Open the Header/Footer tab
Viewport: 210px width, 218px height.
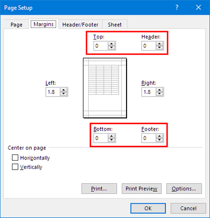pos(80,25)
